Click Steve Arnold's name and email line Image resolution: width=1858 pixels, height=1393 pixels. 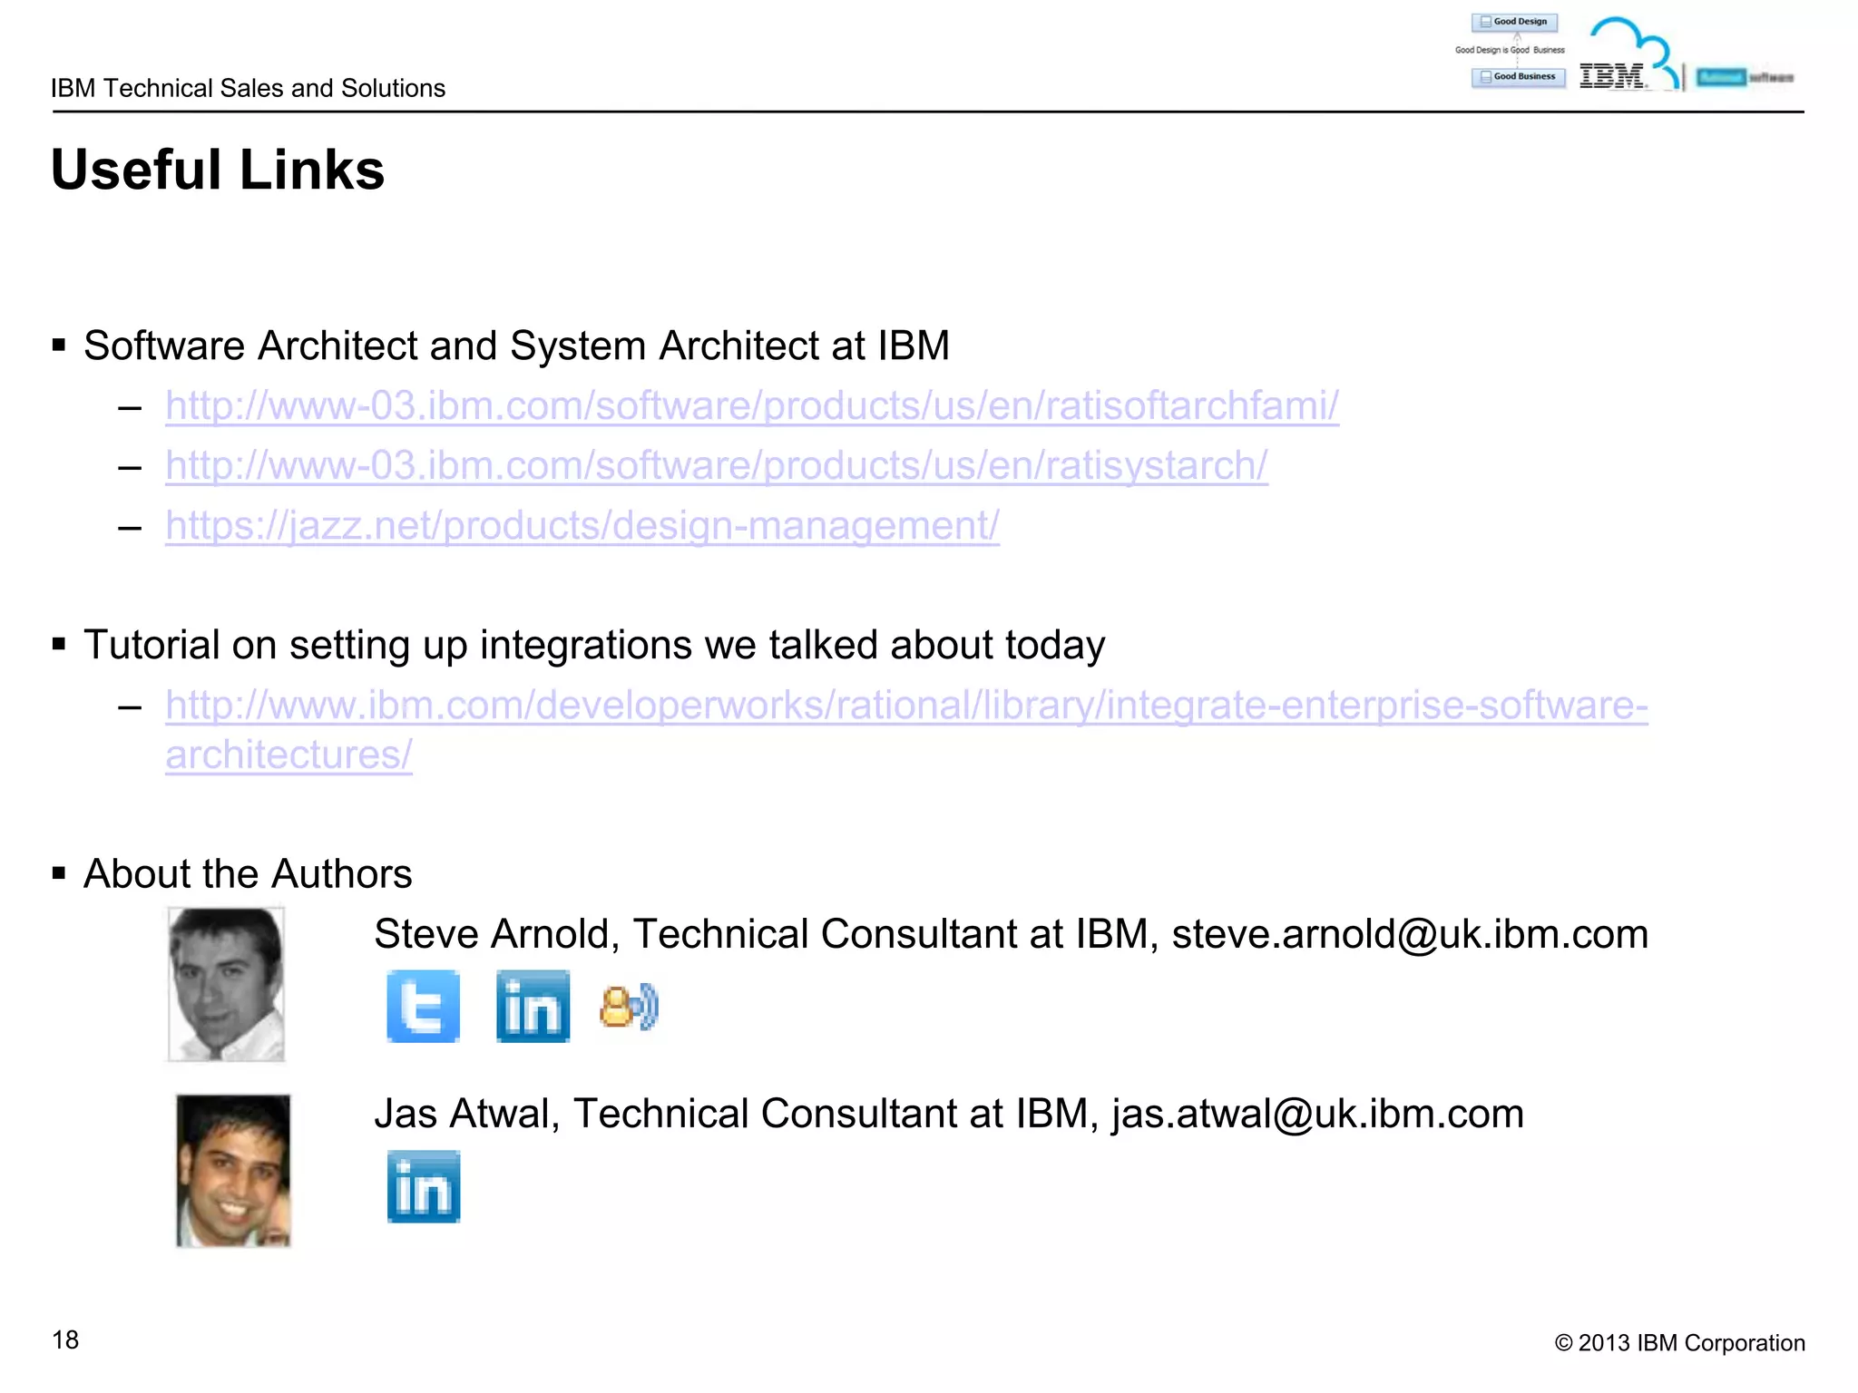tap(1011, 934)
